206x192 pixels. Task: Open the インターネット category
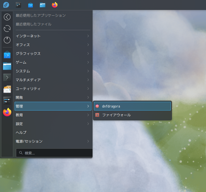click(x=53, y=36)
